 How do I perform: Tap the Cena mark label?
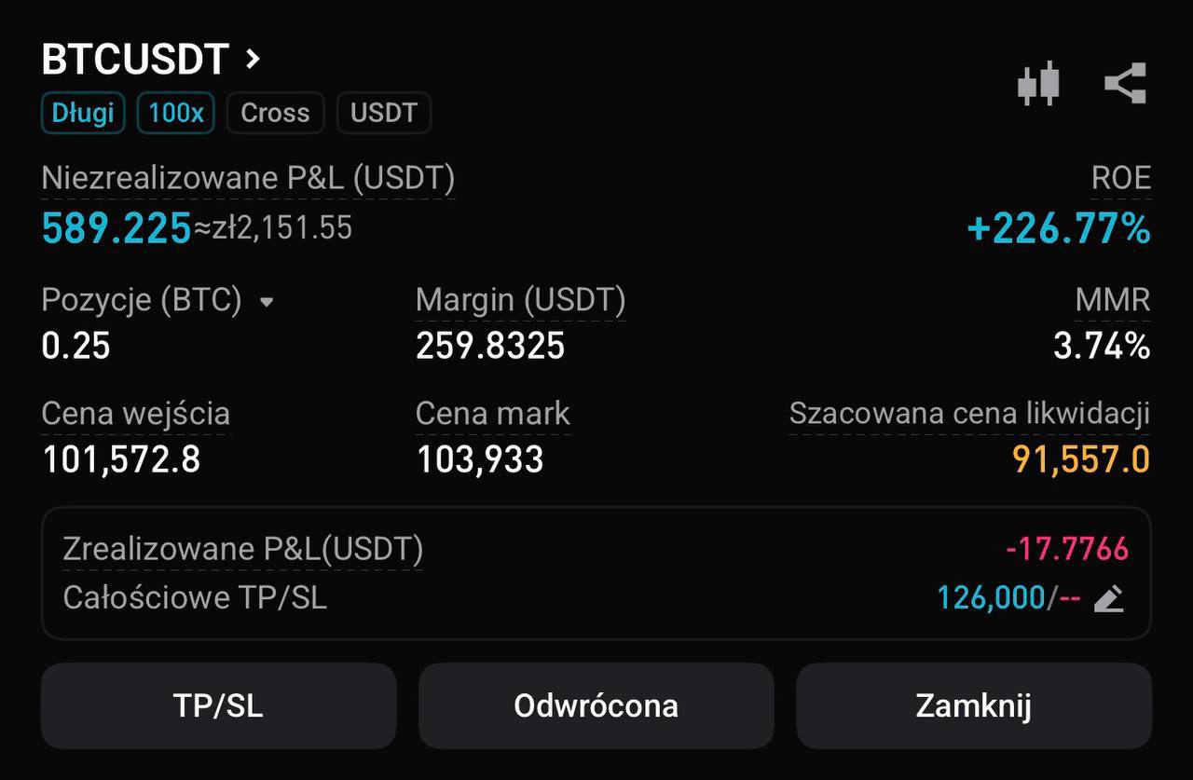[x=492, y=413]
